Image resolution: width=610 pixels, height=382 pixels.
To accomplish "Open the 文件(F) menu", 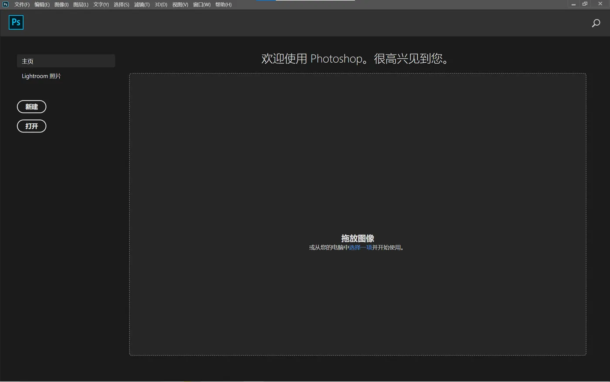I will coord(22,4).
